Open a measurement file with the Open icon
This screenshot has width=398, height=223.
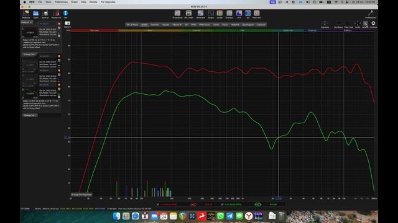(x=36, y=14)
